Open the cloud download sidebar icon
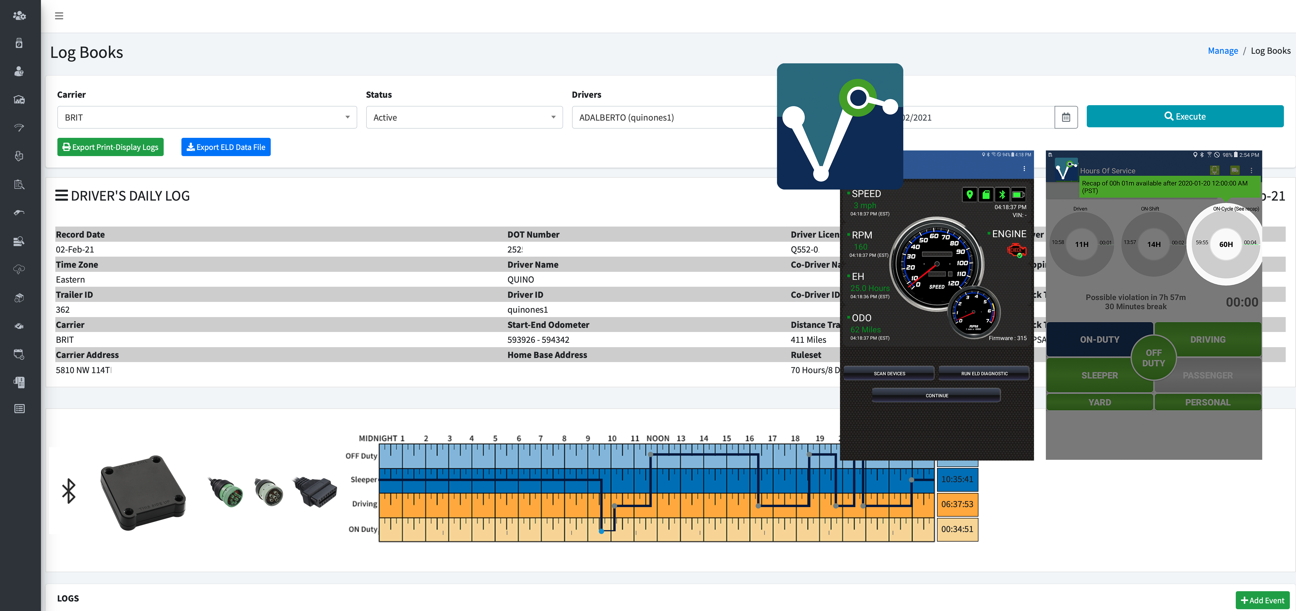The height and width of the screenshot is (611, 1296). coord(19,269)
